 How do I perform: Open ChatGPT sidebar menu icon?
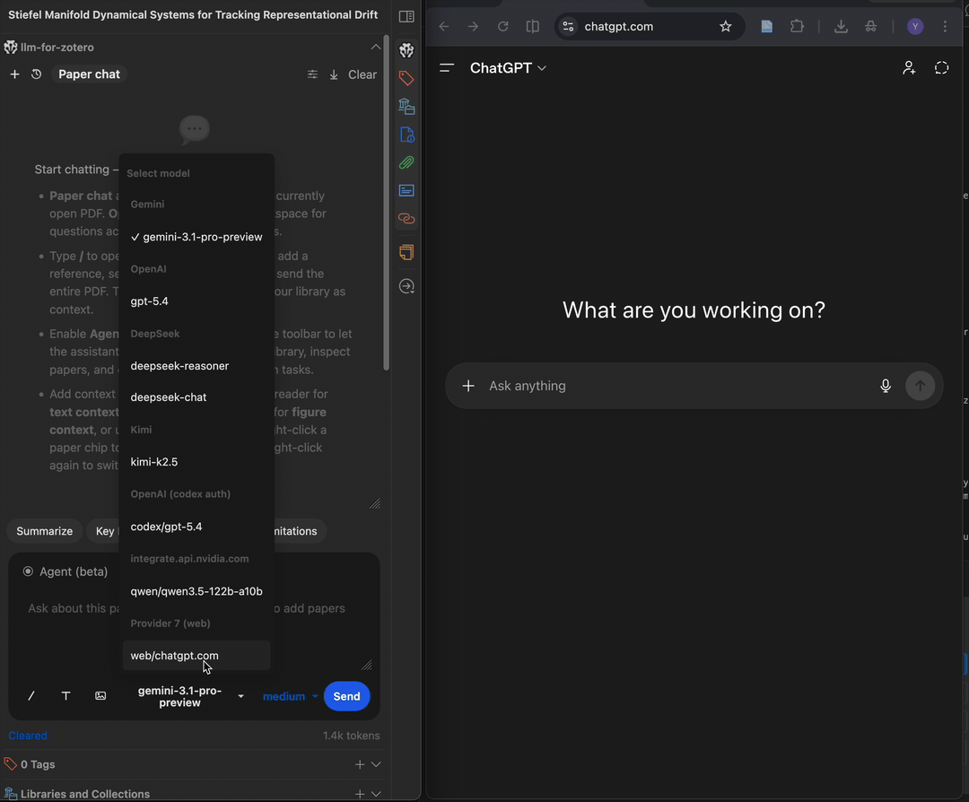pyautogui.click(x=447, y=68)
